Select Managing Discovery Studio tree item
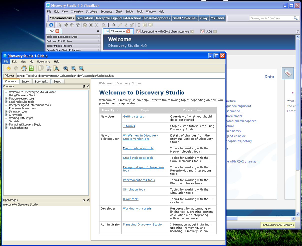This screenshot has width=302, height=246. click(25, 124)
